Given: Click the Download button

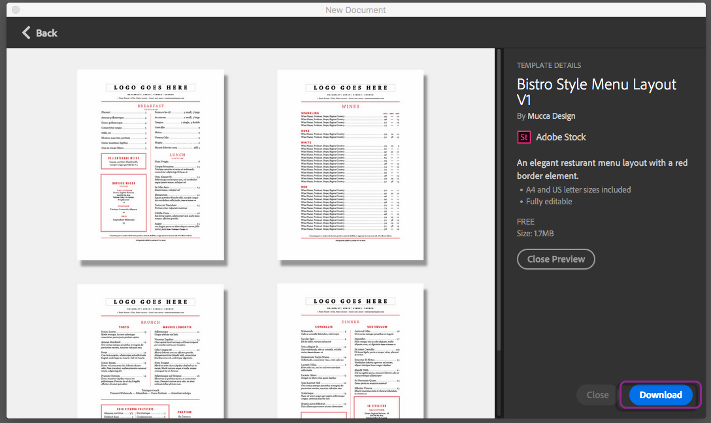Looking at the screenshot, I should (661, 395).
